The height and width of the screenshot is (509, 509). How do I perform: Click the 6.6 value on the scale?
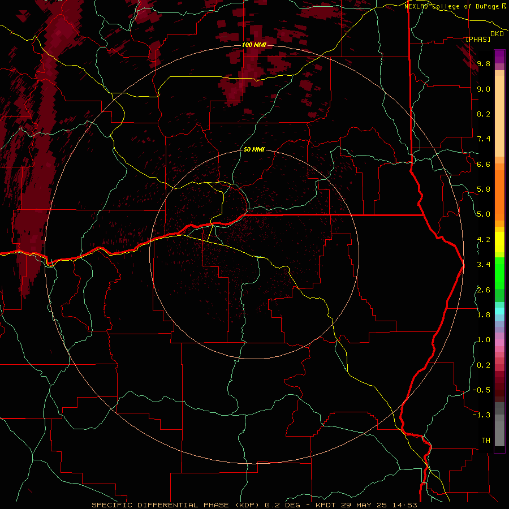[x=484, y=164]
